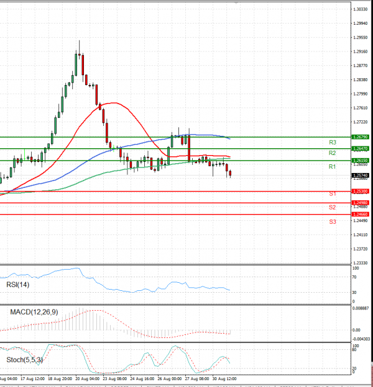Click the 1.28770 price axis value

coord(360,66)
